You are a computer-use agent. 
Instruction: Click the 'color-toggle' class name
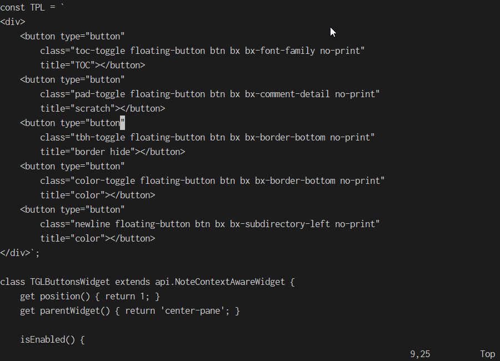click(x=105, y=181)
